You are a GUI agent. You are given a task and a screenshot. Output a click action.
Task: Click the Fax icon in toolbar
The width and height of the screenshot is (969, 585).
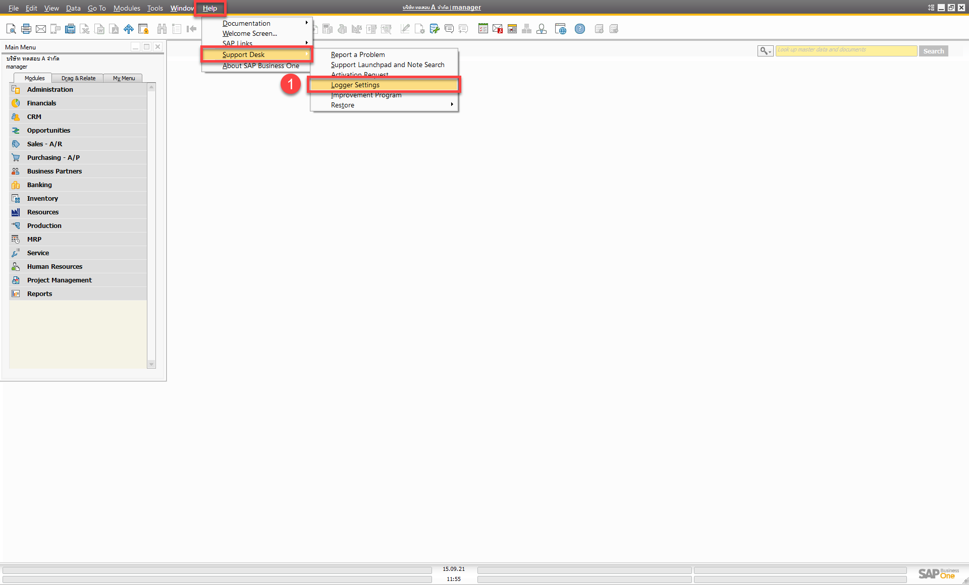coord(70,29)
